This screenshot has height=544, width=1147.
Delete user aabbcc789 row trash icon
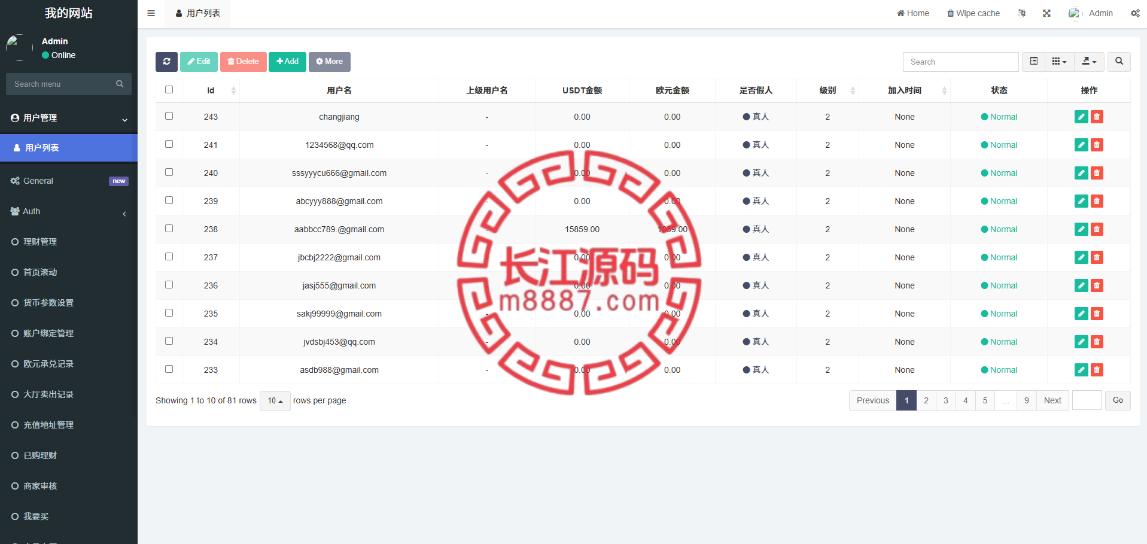coord(1097,229)
